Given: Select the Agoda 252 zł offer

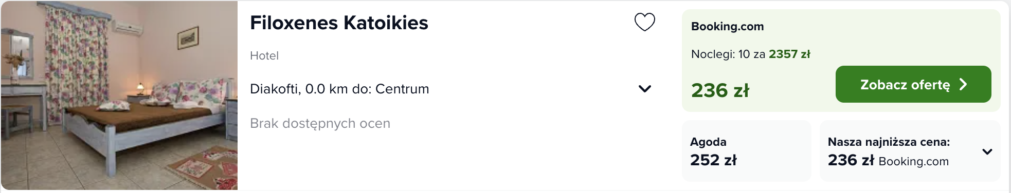Looking at the screenshot, I should [x=746, y=151].
